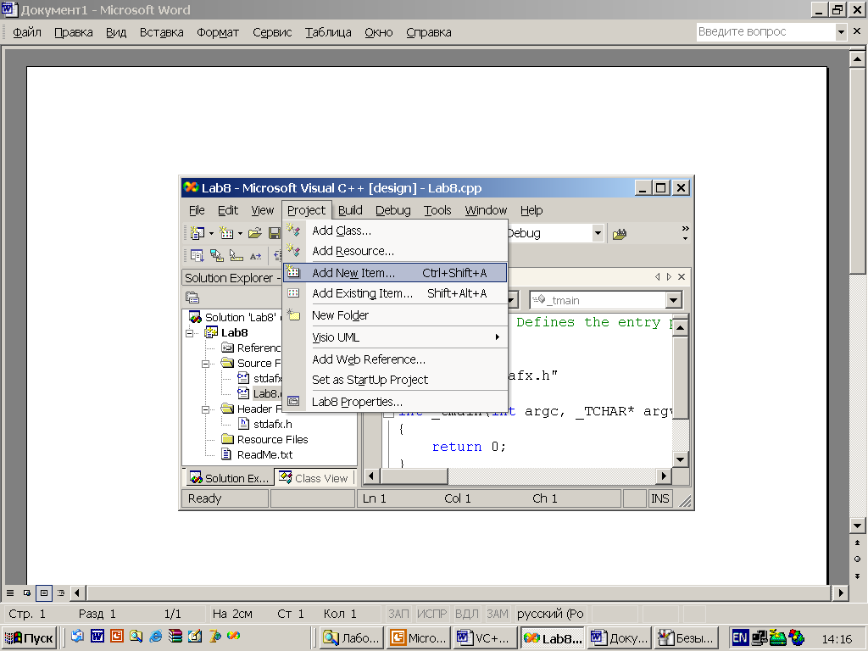This screenshot has width=868, height=651.
Task: Click the Введите вопрос help input field
Action: (766, 32)
